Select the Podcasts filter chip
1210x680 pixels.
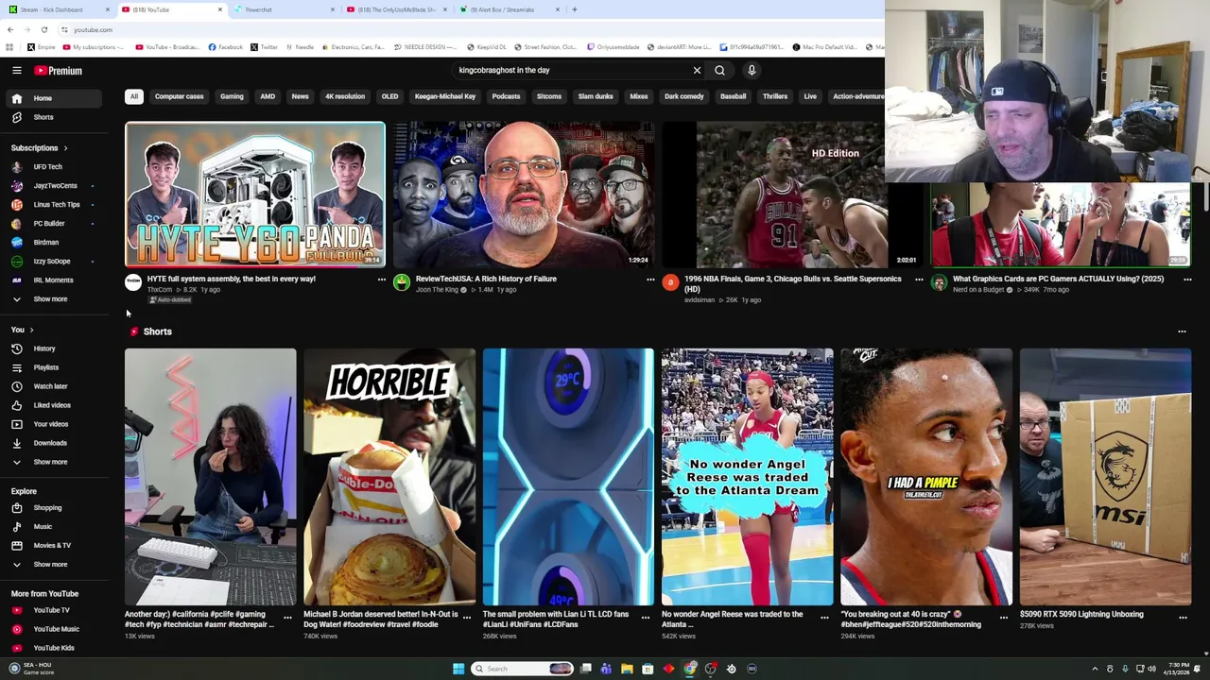pyautogui.click(x=506, y=96)
